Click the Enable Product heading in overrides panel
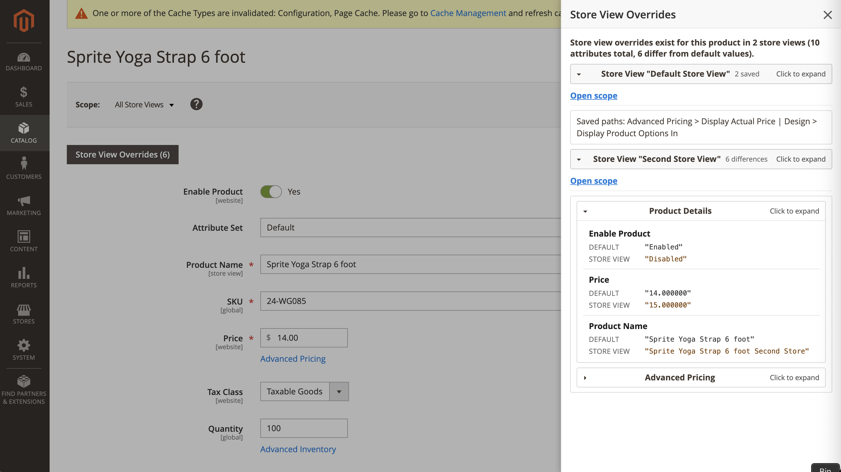The width and height of the screenshot is (841, 472). (619, 234)
